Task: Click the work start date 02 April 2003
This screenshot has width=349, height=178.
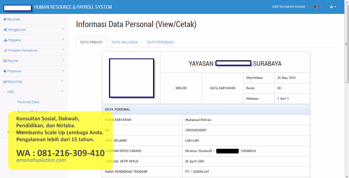Action: pos(195,161)
